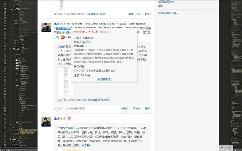Viewport: 242px width, 151px height.
Task: Click the 热门标签 tag list in popup
Action: tap(95, 71)
